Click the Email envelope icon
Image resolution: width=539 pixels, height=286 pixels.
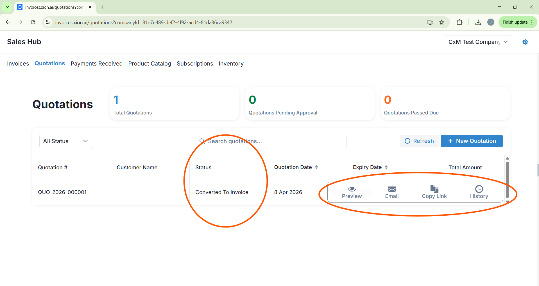pyautogui.click(x=392, y=189)
